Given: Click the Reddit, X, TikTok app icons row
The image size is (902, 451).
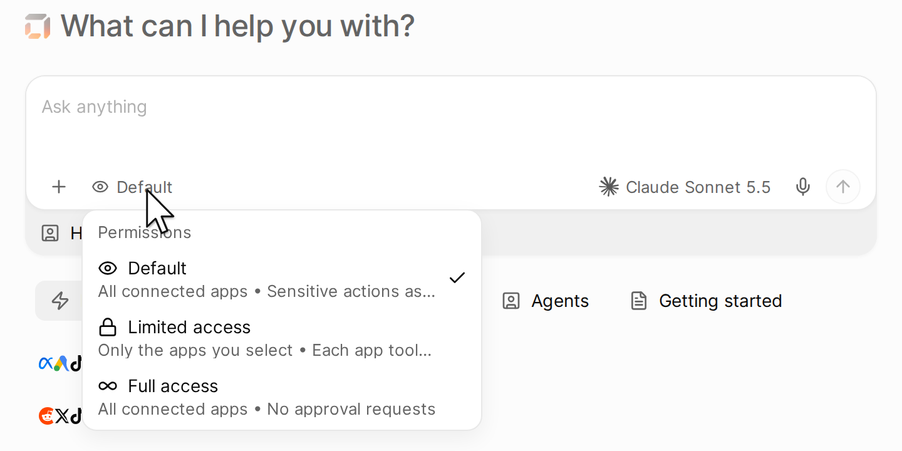Looking at the screenshot, I should 61,415.
